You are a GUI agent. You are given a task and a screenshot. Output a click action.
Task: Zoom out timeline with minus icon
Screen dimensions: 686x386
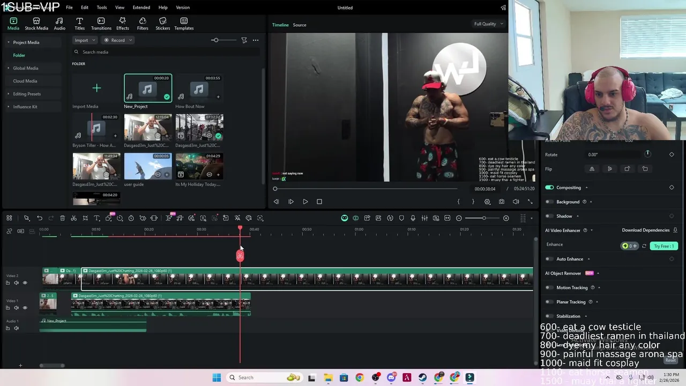click(x=459, y=218)
